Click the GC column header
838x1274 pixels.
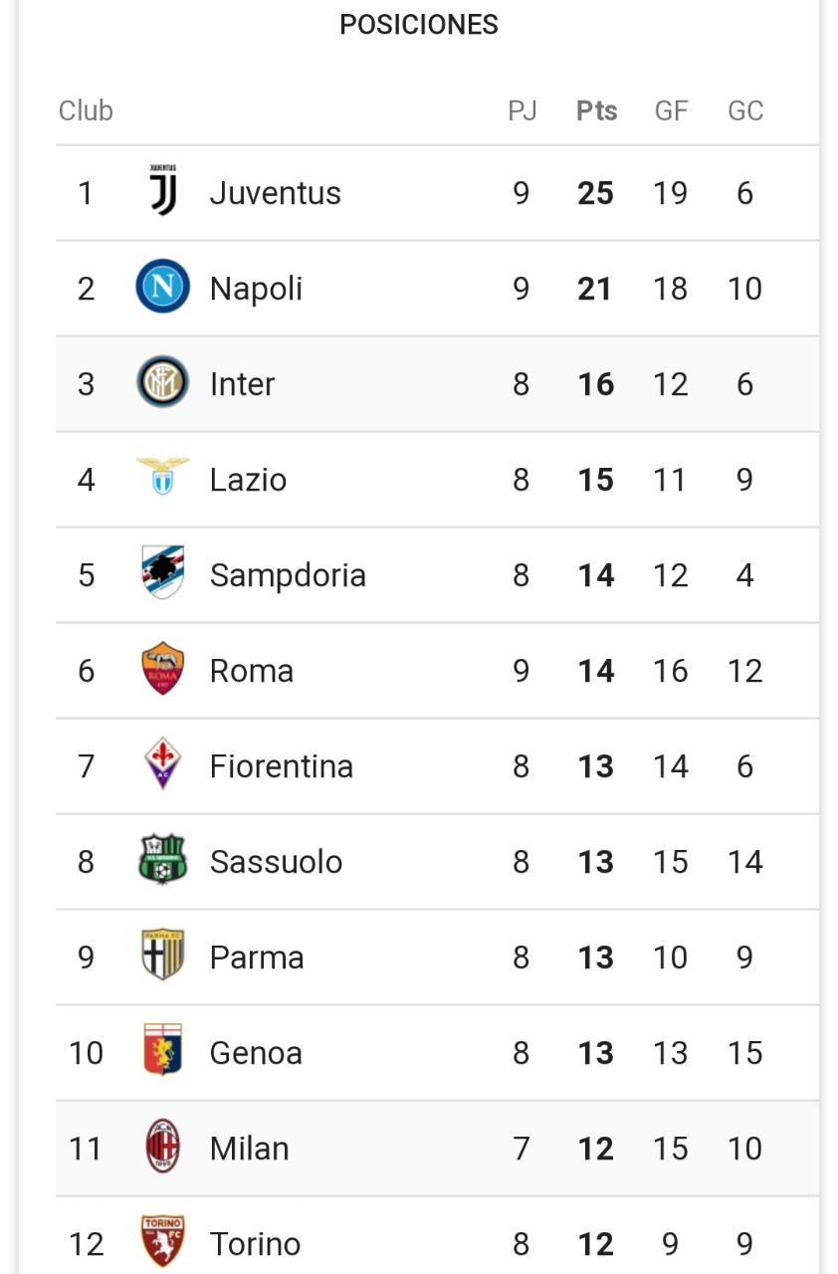click(745, 110)
